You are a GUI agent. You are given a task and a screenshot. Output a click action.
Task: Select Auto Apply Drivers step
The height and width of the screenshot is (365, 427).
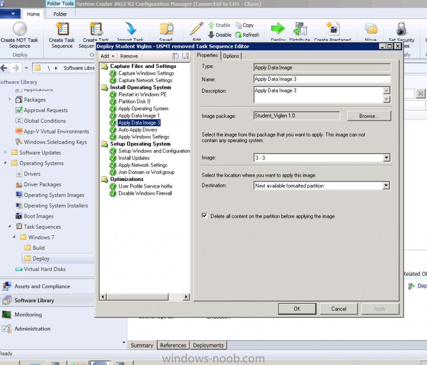138,130
